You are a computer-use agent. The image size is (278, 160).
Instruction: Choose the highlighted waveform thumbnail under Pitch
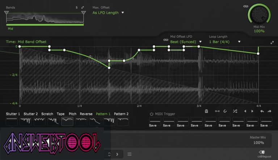67,121
